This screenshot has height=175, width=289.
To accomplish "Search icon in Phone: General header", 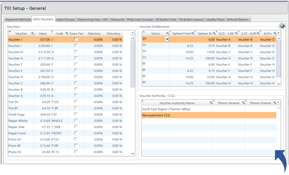I will pyautogui.click(x=243, y=103).
